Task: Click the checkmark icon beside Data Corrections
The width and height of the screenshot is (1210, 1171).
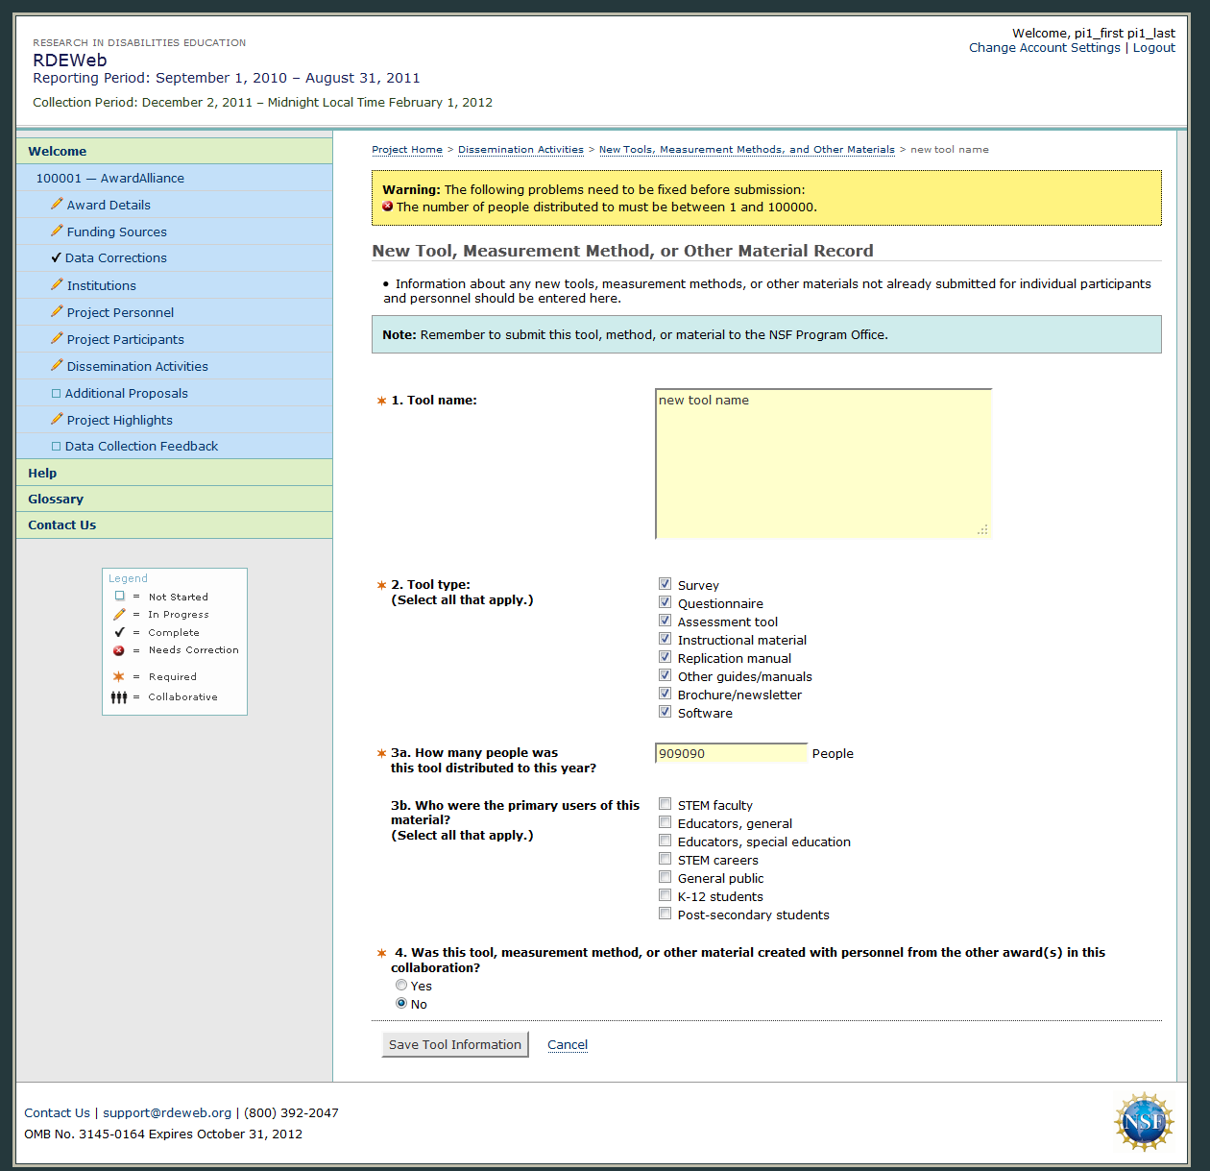Action: 57,257
